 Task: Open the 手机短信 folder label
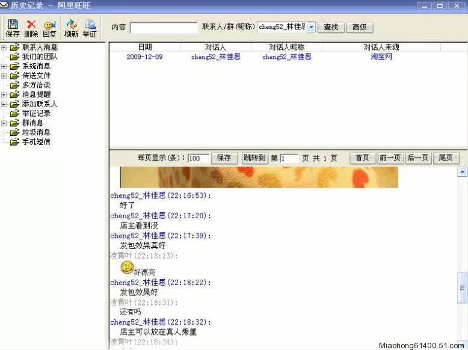tap(36, 142)
